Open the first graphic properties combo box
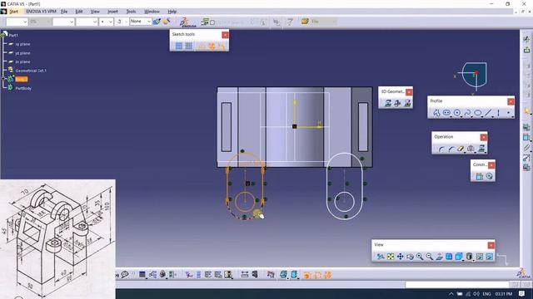The height and width of the screenshot is (299, 533). 17,22
